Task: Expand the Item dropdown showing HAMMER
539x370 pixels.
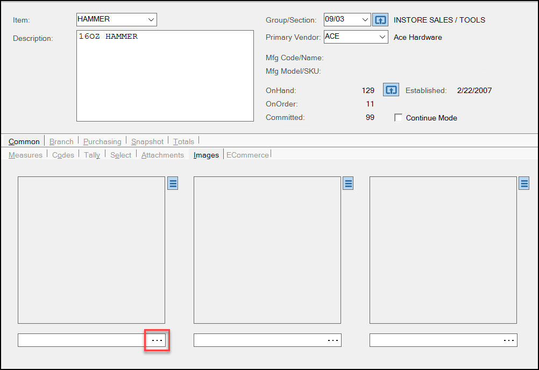Action: pos(151,20)
